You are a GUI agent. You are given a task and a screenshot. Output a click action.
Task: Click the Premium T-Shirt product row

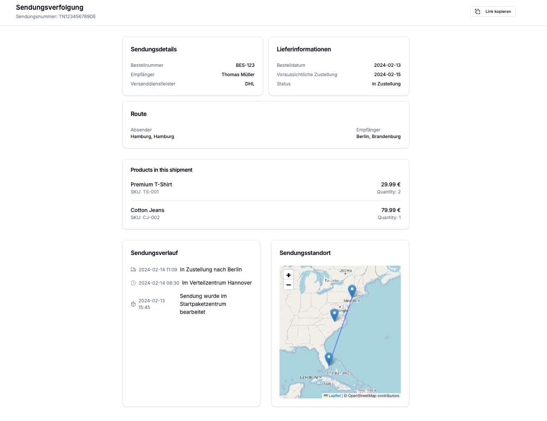(266, 187)
